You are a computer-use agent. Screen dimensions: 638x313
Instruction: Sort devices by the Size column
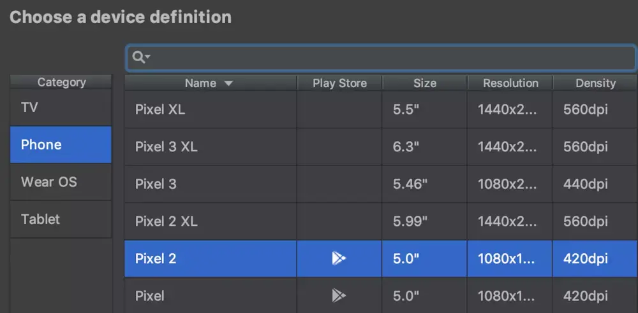pyautogui.click(x=424, y=83)
